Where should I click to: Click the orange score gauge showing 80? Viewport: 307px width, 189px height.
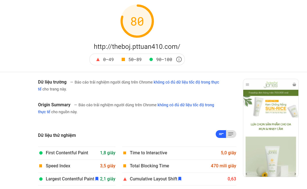pyautogui.click(x=137, y=21)
